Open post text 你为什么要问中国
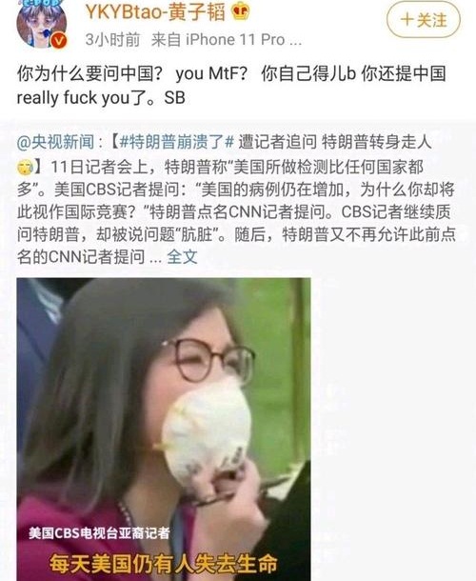Image resolution: width=476 pixels, height=581 pixels. coord(90,73)
